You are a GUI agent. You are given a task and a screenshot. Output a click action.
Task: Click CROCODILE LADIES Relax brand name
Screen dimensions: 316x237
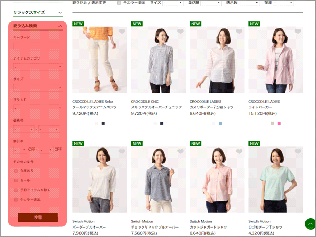coord(93,101)
